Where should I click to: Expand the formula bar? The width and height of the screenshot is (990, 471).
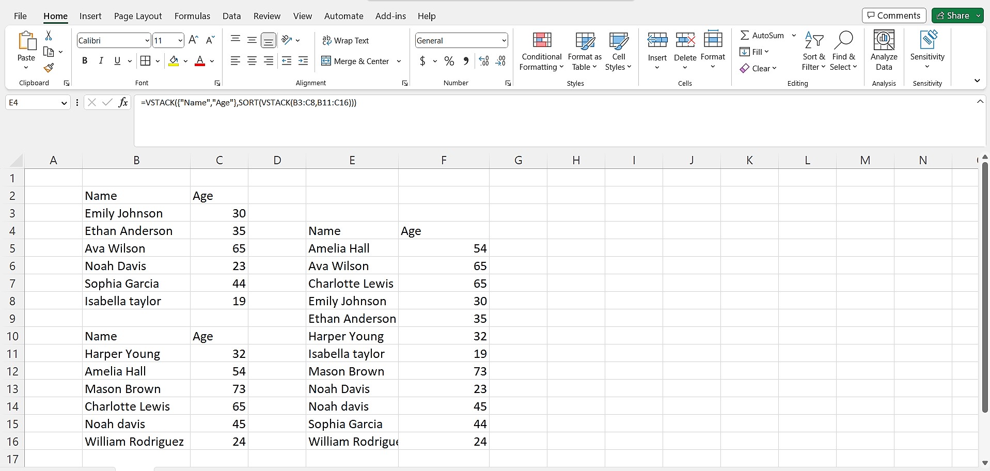point(980,102)
